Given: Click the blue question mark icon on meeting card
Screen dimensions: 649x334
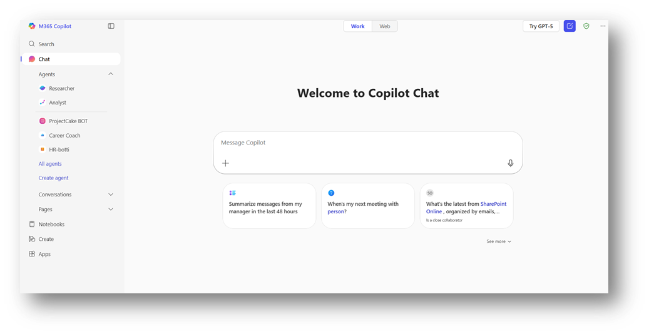Looking at the screenshot, I should tap(331, 193).
